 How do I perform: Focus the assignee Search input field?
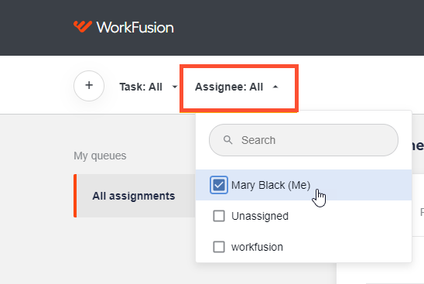[303, 140]
